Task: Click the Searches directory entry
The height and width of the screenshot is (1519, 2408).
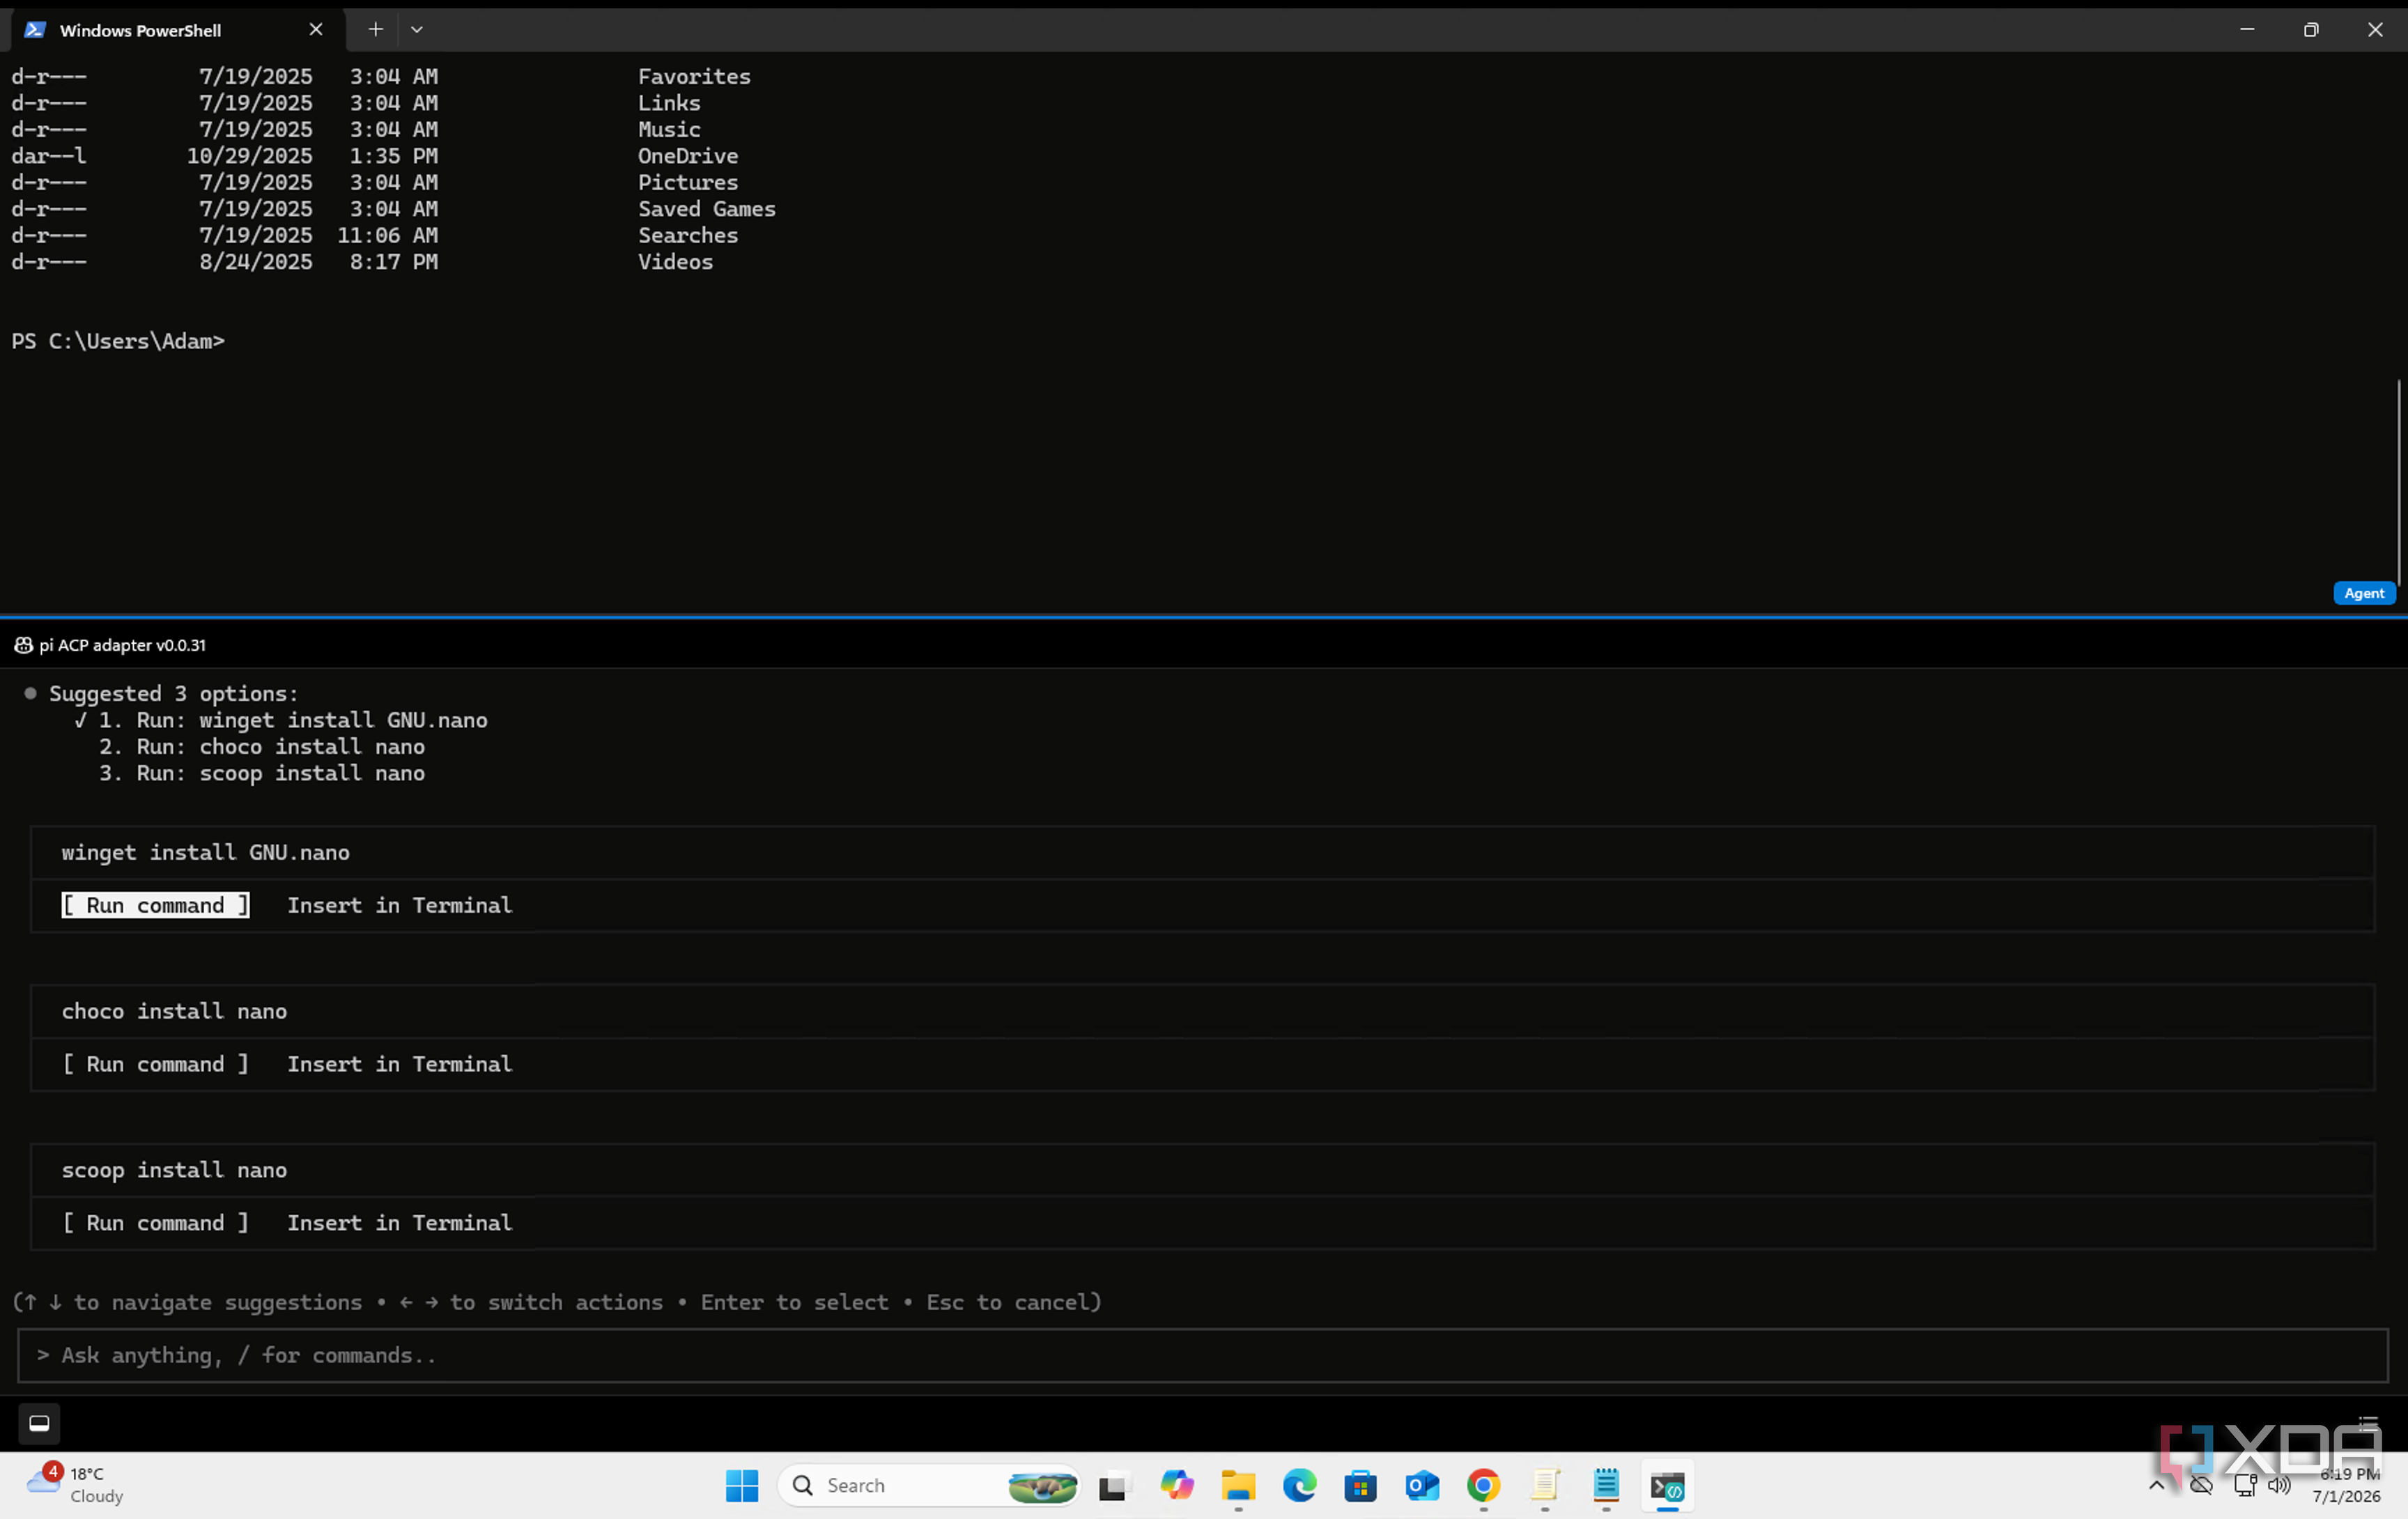Action: point(688,236)
